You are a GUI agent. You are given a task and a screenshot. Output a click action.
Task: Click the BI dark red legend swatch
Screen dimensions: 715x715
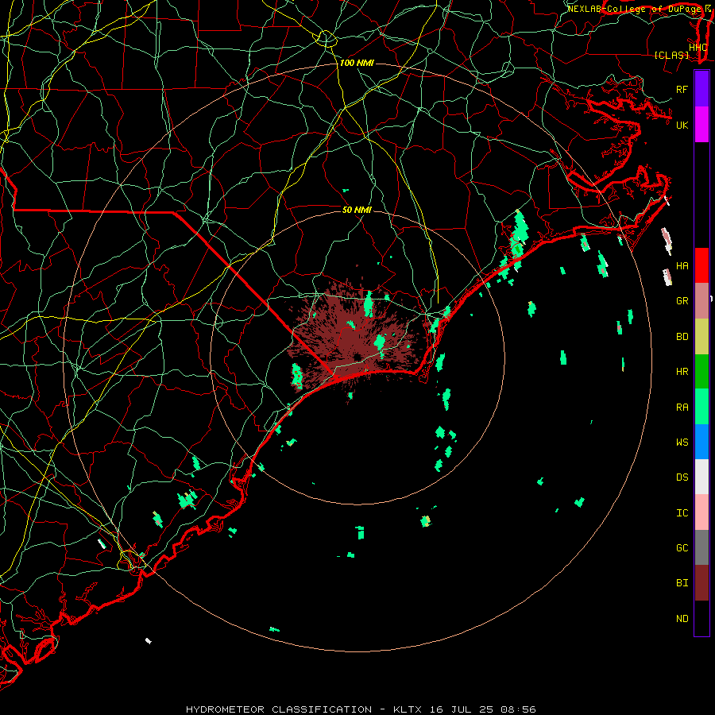pos(701,583)
